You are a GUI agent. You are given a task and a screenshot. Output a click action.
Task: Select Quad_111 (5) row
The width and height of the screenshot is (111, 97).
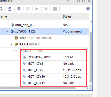[44, 51]
